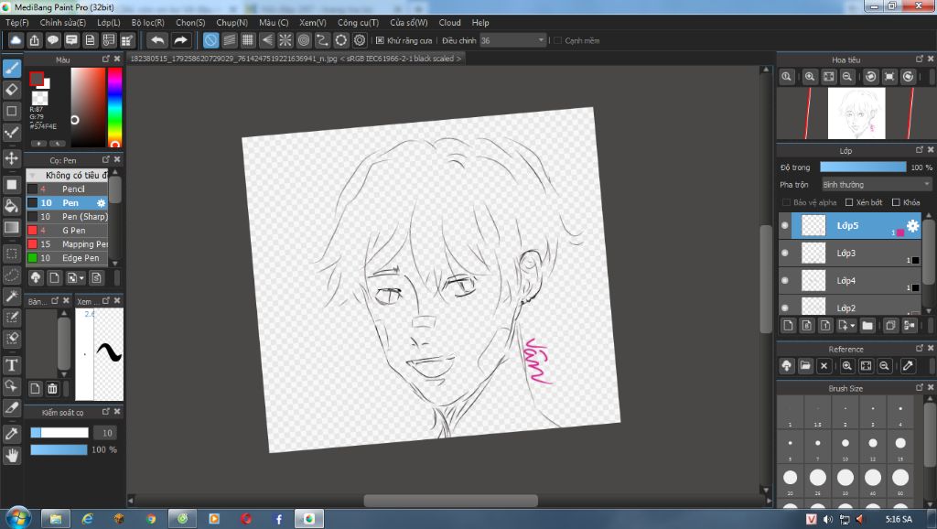Click the Navigator preview thumbnail
The height and width of the screenshot is (529, 937).
click(x=856, y=113)
